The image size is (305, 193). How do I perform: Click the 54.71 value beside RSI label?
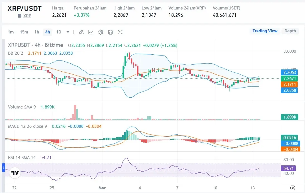[x=46, y=157]
